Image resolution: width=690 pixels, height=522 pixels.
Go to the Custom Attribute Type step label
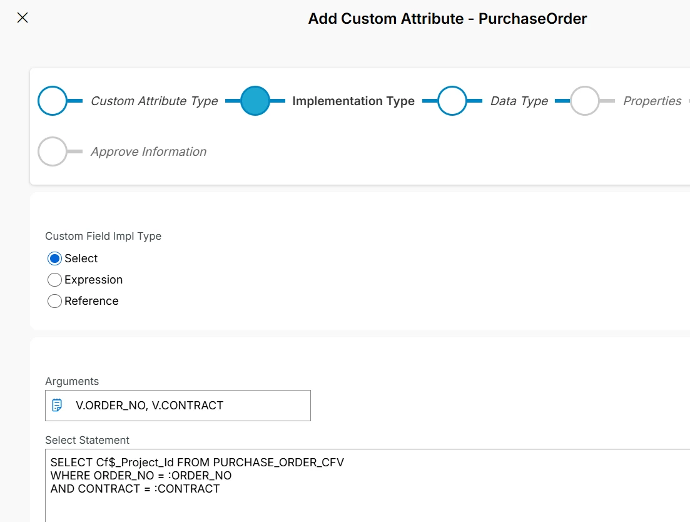[x=154, y=101]
